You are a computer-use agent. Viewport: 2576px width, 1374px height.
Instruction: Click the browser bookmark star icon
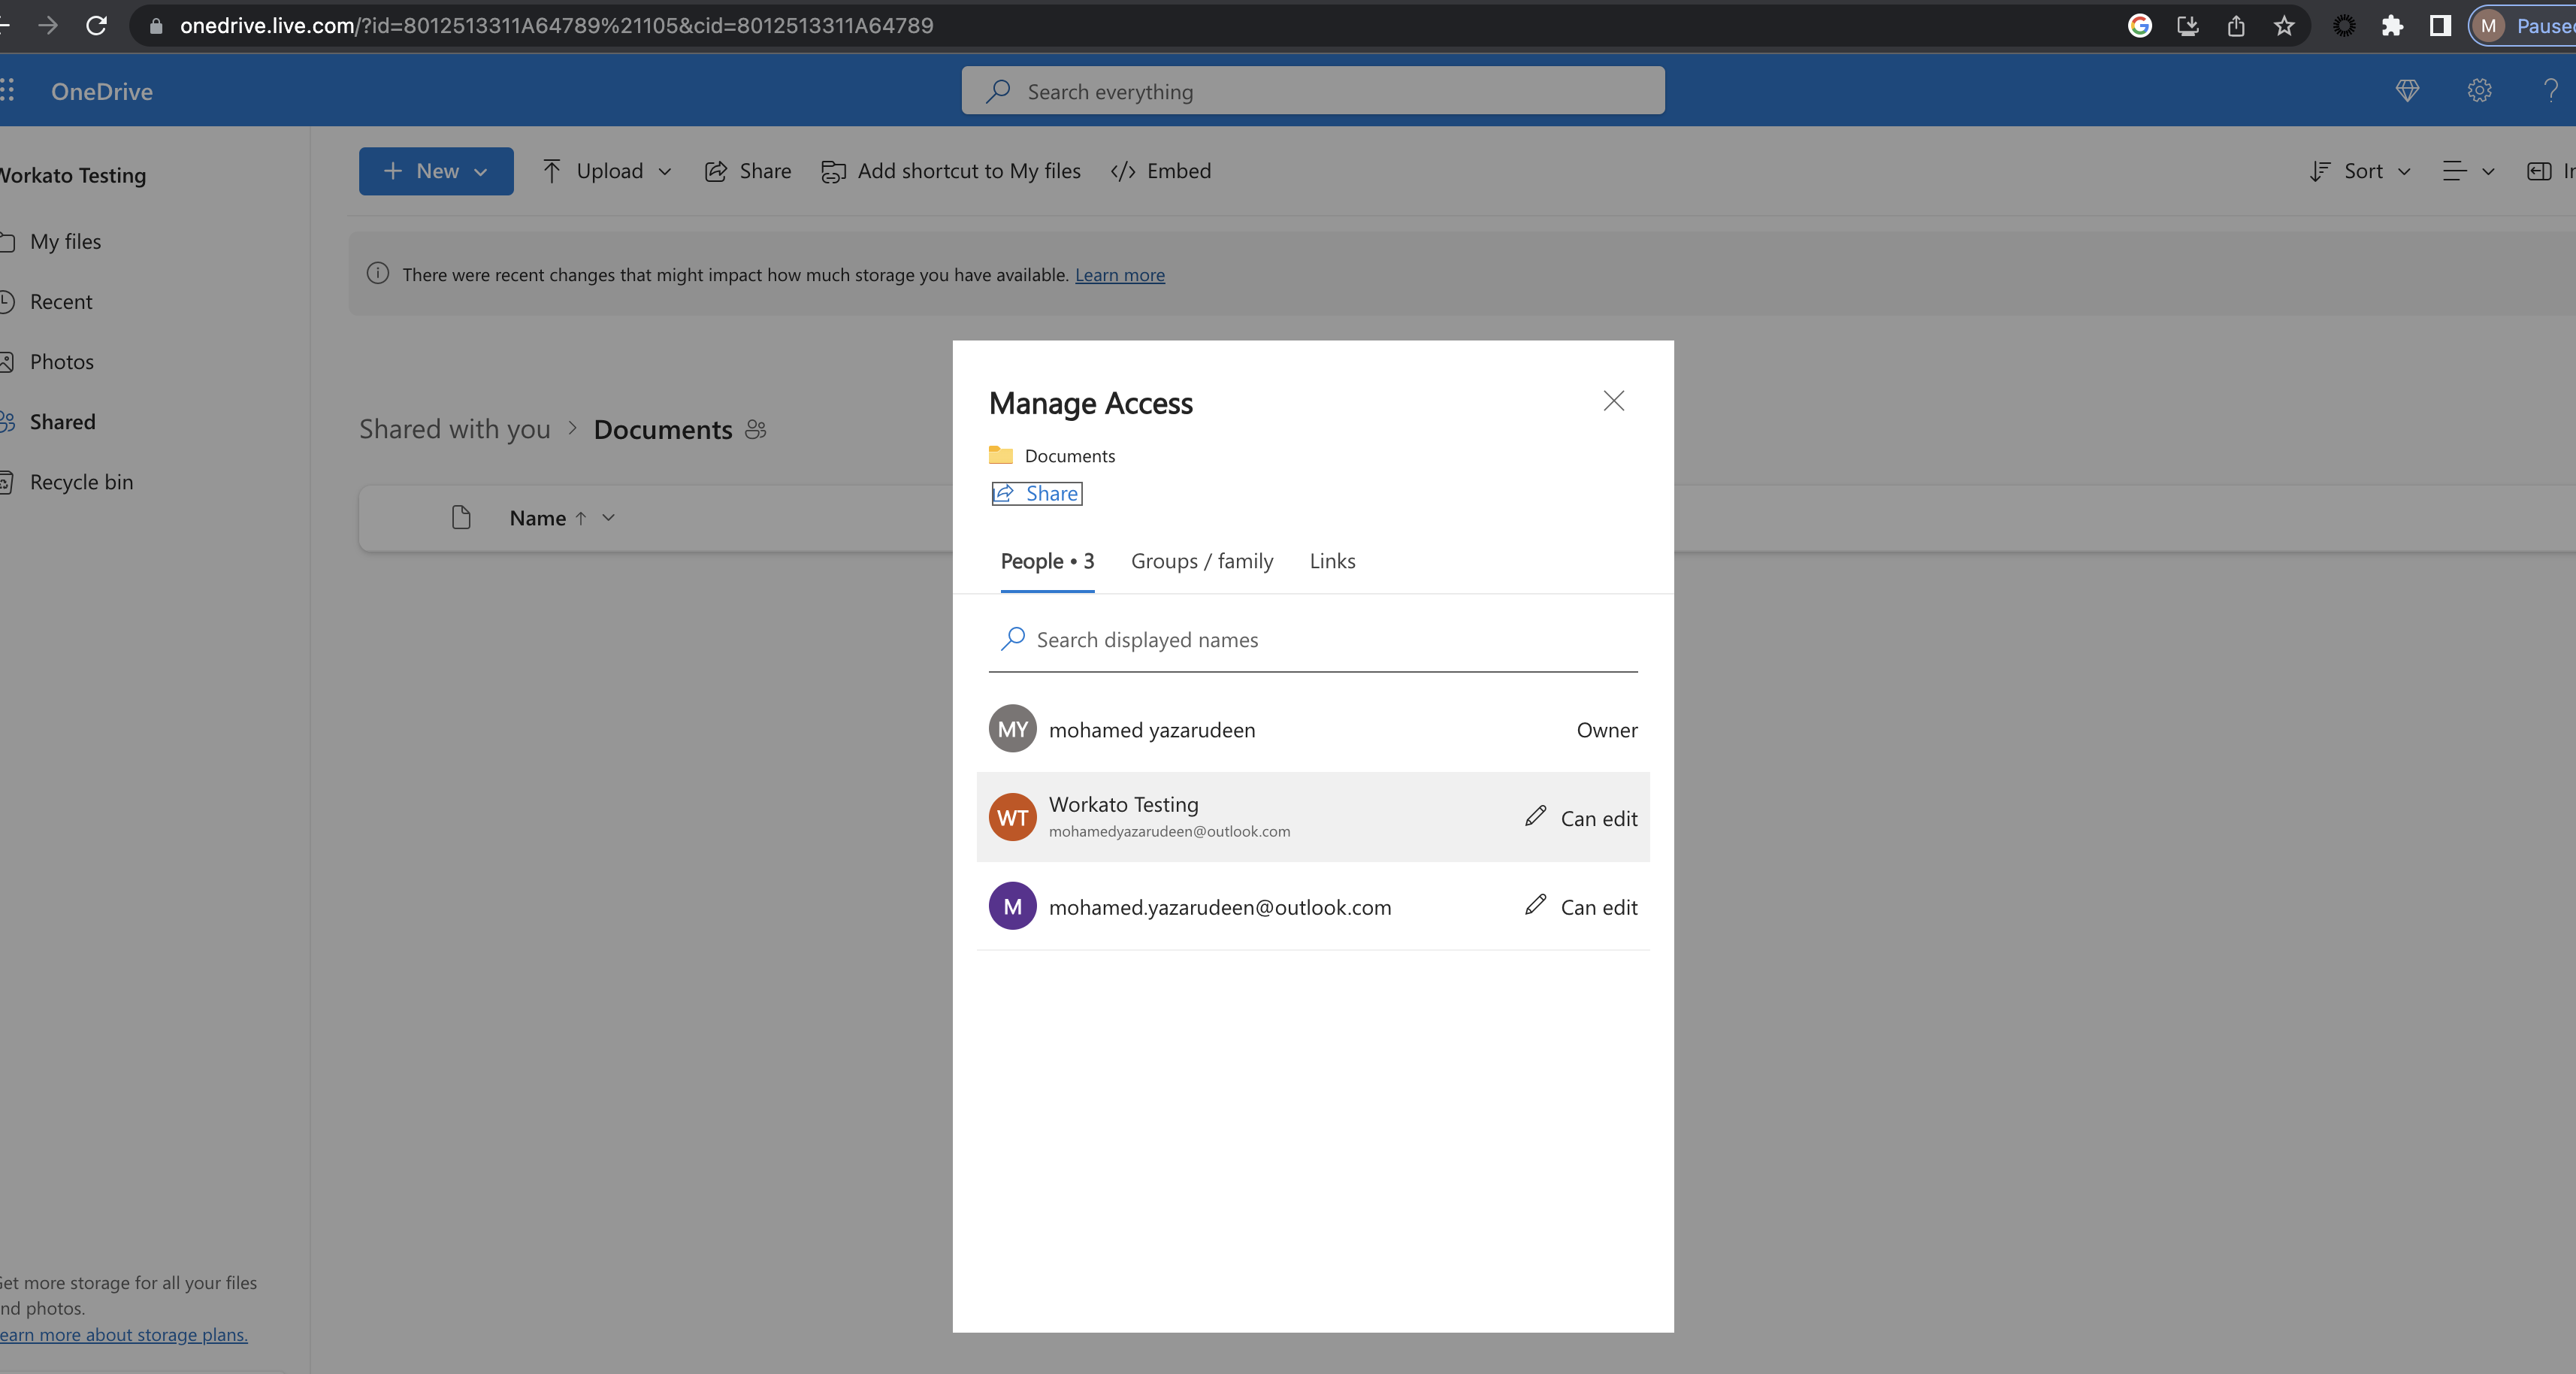click(x=2284, y=26)
